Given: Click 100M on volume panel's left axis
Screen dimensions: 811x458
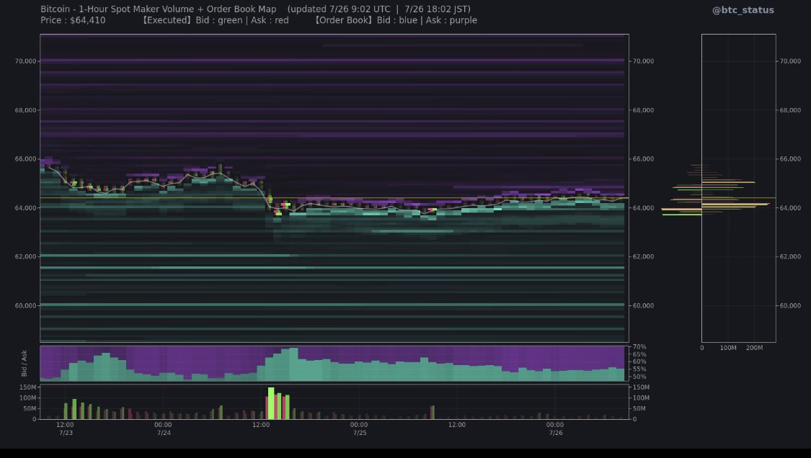Looking at the screenshot, I should pyautogui.click(x=28, y=398).
